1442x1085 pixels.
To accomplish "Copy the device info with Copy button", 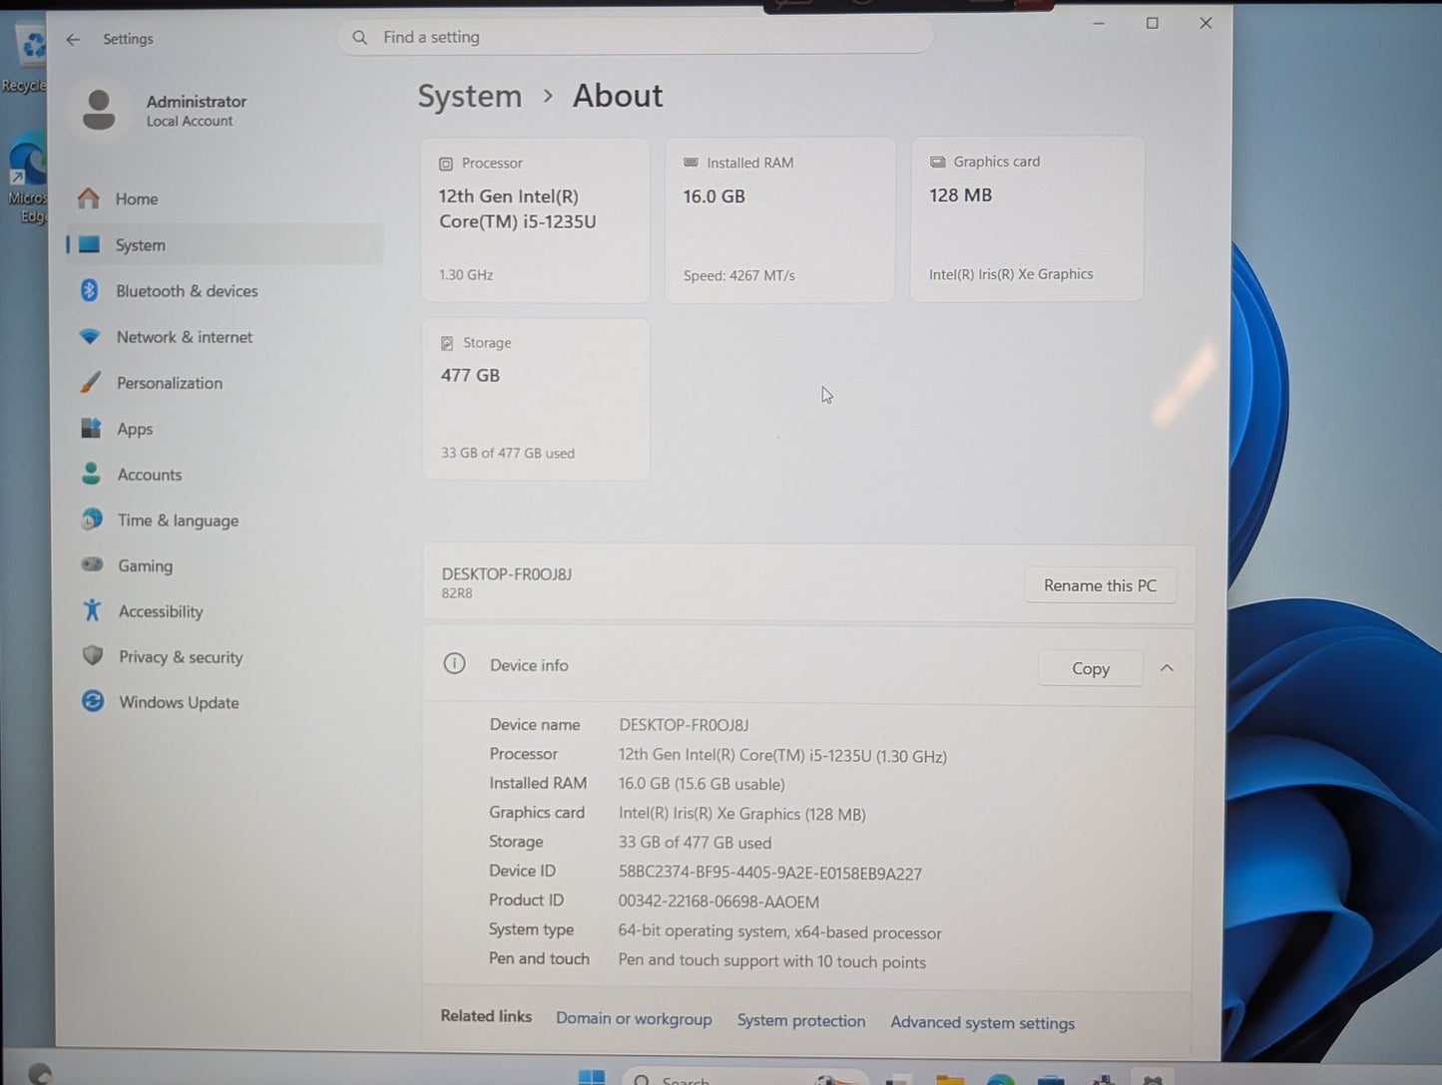I will [x=1090, y=668].
